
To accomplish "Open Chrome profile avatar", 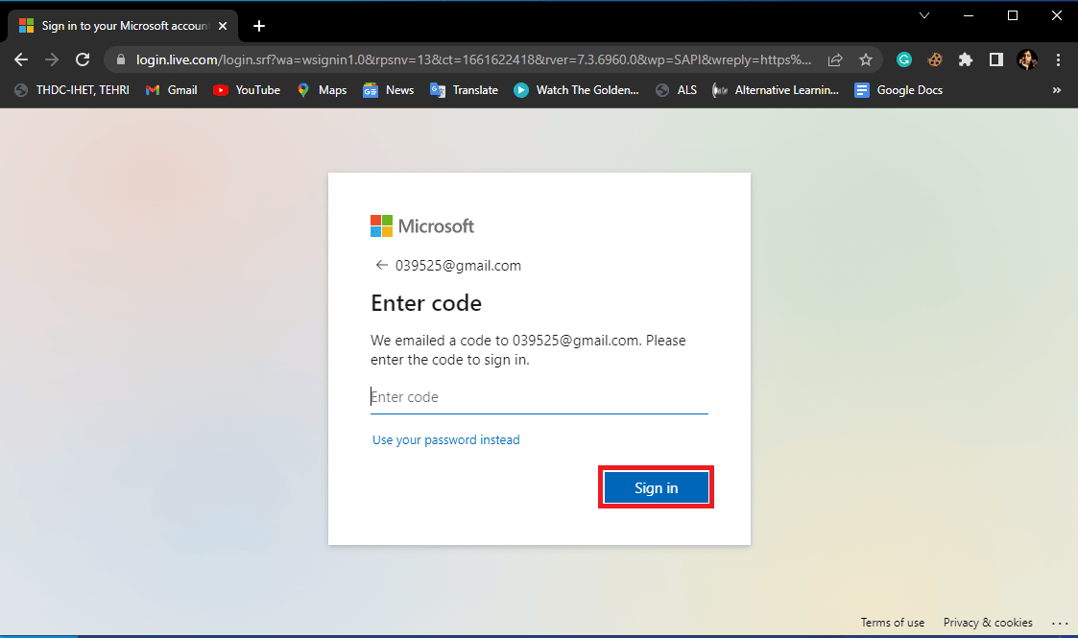I will [x=1027, y=59].
